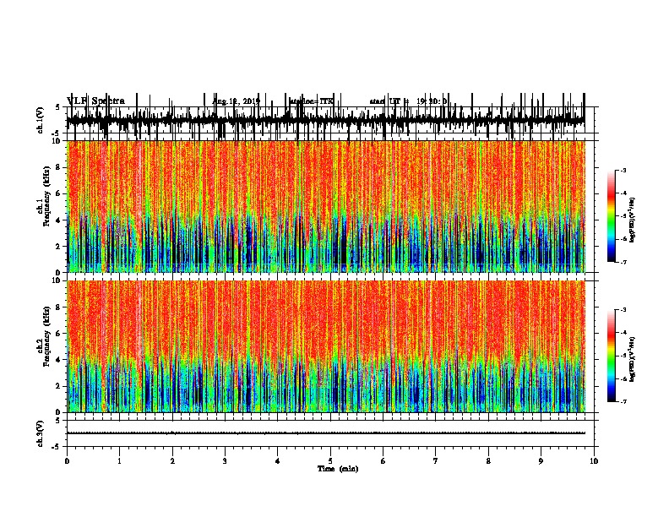Click the time axis tick label '9'

point(541,460)
